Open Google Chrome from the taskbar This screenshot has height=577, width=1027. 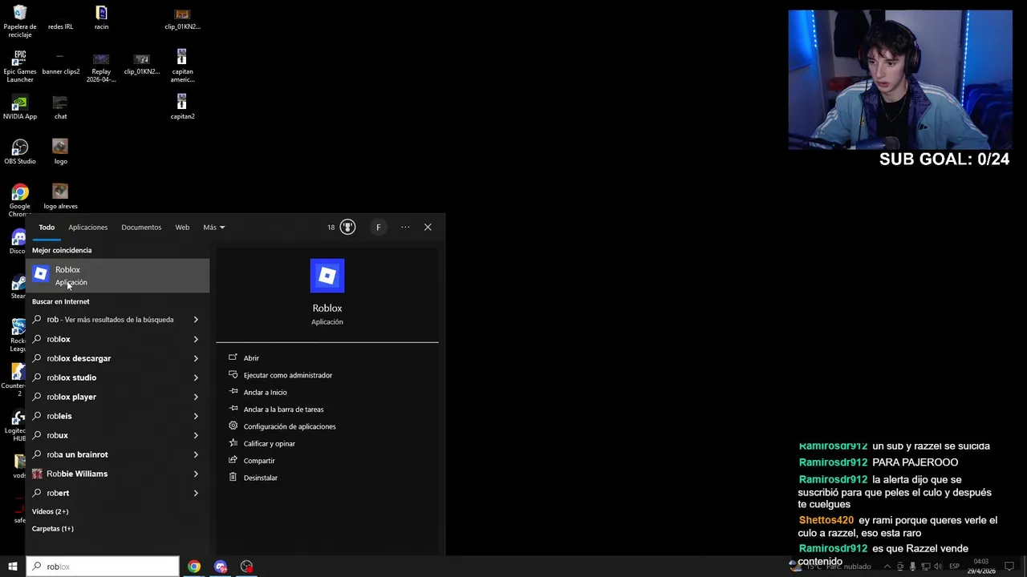194,567
